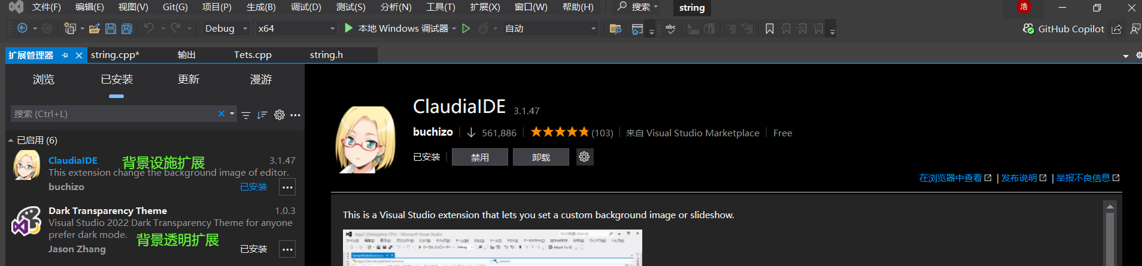Click the redo arrow icon
Screen dimensions: 1142x266
[x=175, y=28]
